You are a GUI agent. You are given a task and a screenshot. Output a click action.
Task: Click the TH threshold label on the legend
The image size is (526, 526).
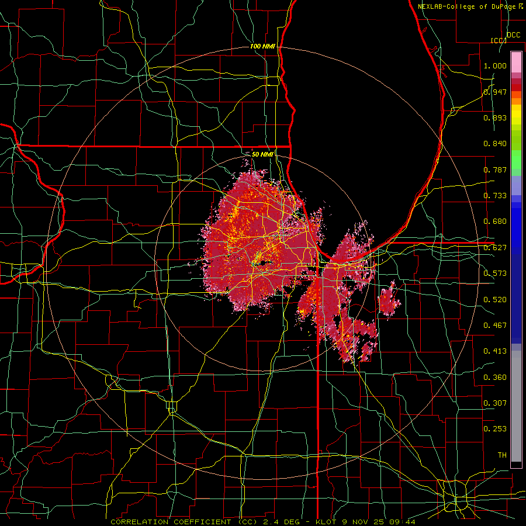[502, 455]
